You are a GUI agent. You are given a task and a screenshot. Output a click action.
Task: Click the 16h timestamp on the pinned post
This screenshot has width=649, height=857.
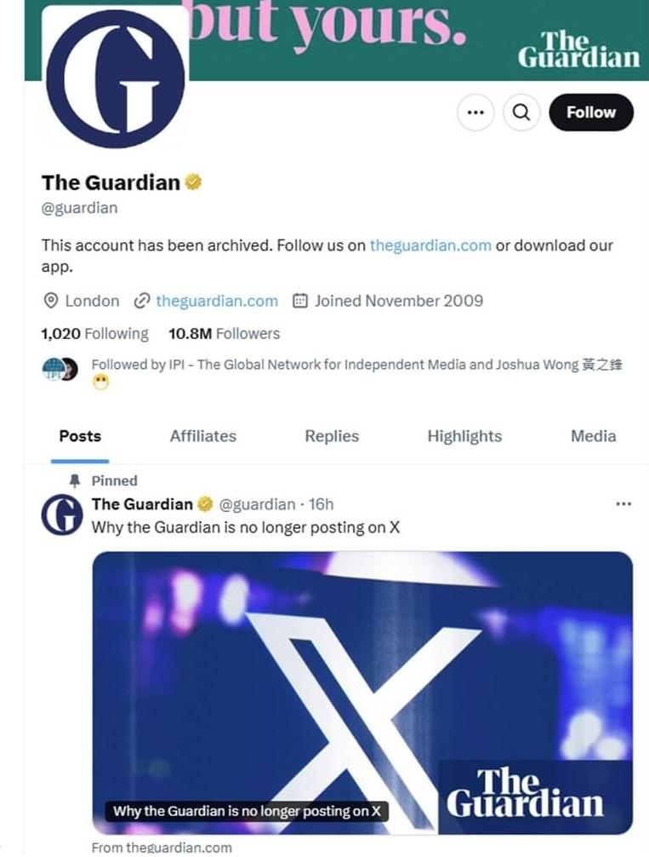click(322, 504)
